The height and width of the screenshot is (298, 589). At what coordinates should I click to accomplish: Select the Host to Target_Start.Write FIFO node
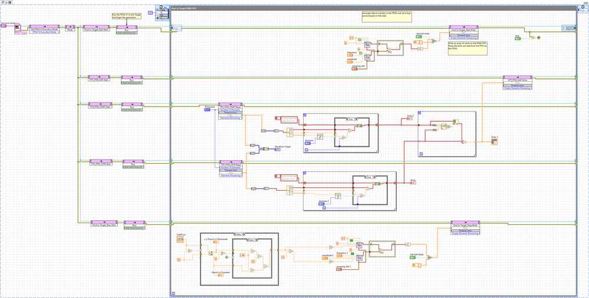tap(465, 32)
